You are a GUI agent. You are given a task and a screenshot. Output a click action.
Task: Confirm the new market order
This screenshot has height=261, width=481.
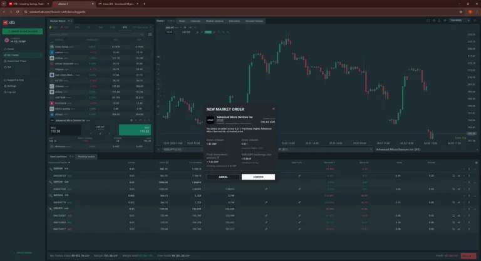(x=258, y=177)
